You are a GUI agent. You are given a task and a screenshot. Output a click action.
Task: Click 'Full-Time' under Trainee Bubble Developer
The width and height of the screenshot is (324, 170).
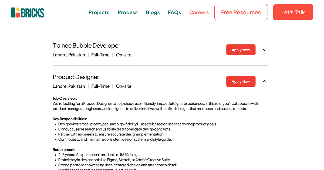[100, 55]
